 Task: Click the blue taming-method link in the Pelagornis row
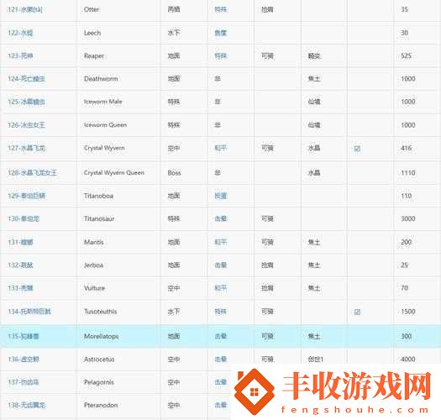221,382
